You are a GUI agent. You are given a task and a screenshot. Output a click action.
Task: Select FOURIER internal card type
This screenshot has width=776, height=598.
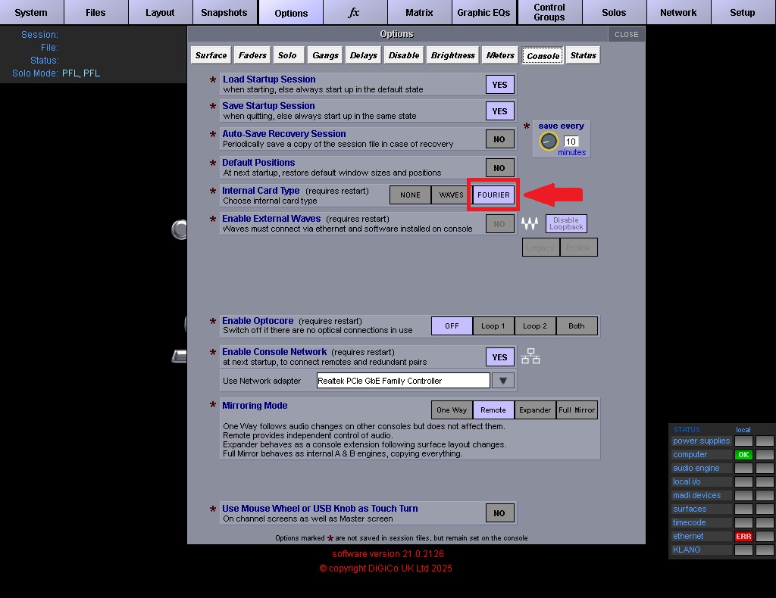tap(493, 195)
